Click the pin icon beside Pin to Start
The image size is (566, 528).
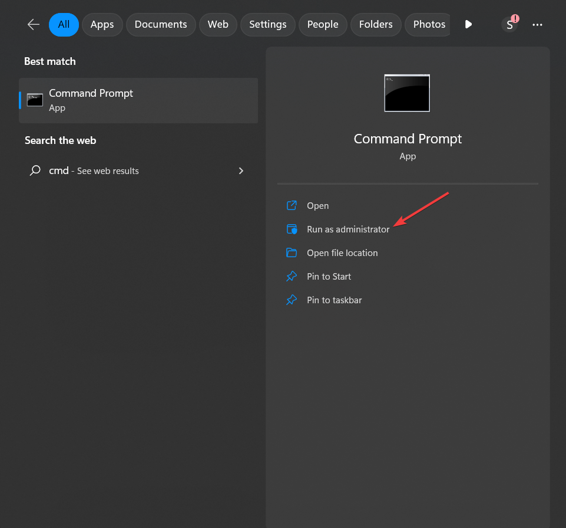(292, 276)
